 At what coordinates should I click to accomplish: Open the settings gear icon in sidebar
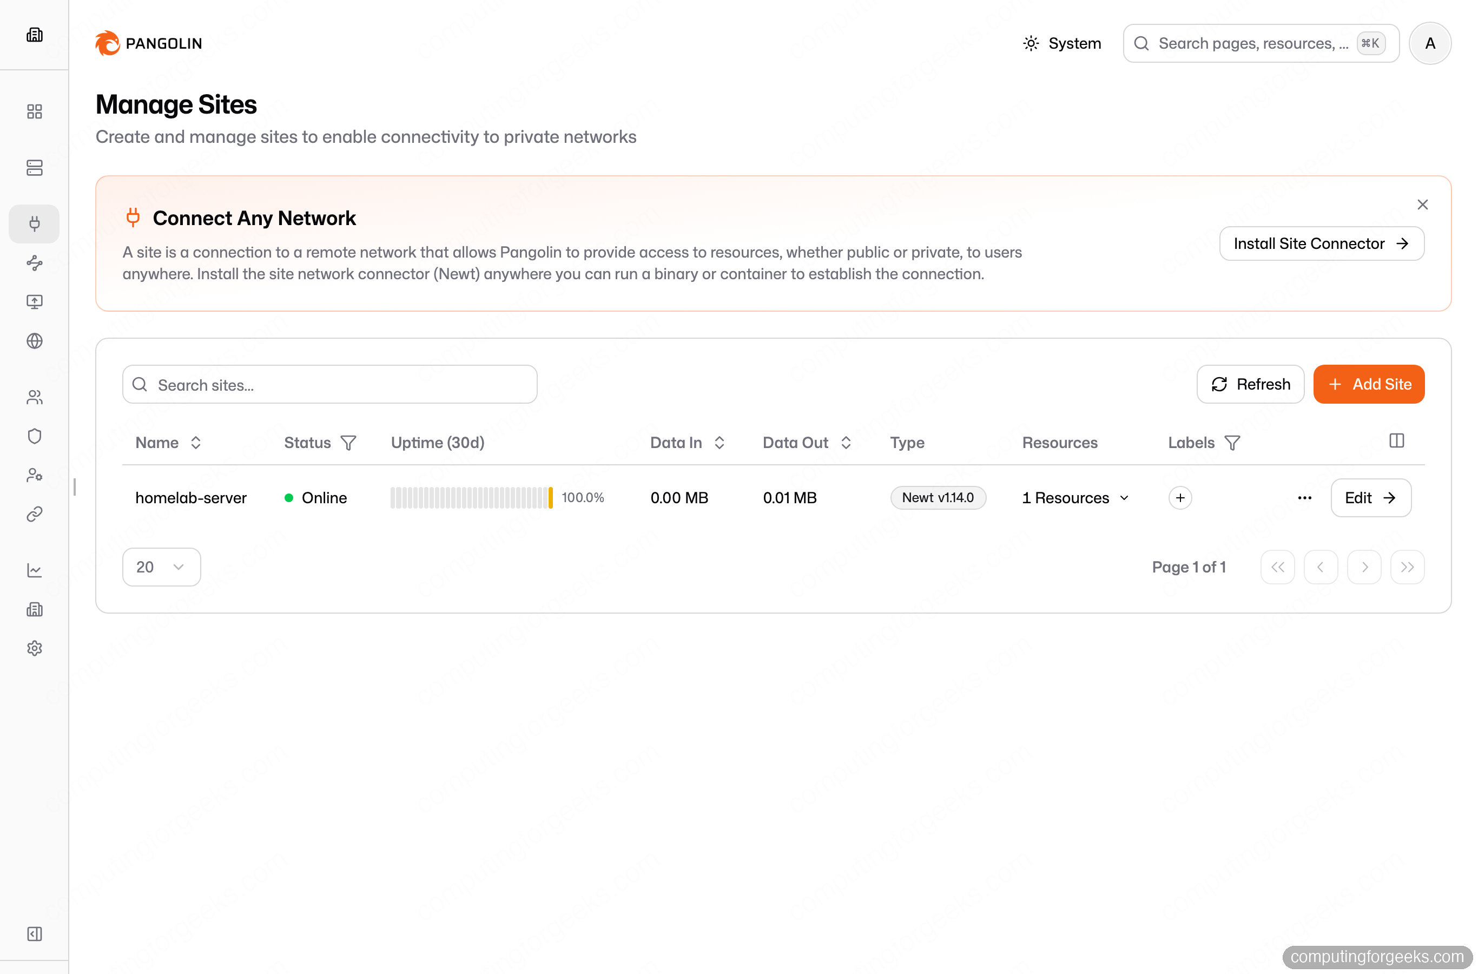pyautogui.click(x=34, y=648)
